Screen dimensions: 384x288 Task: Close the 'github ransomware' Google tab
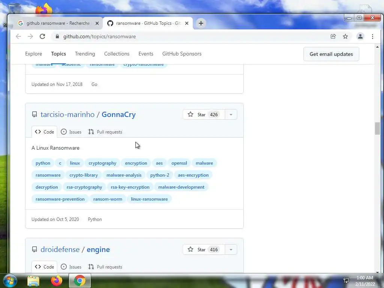tap(97, 23)
